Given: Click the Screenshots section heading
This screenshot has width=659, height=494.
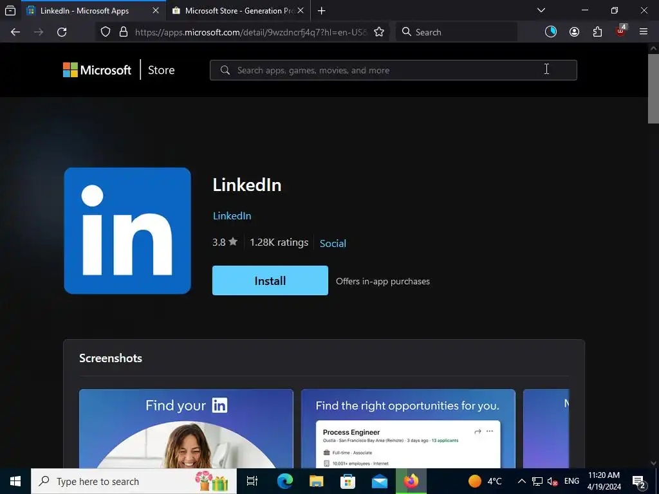Looking at the screenshot, I should pos(111,358).
